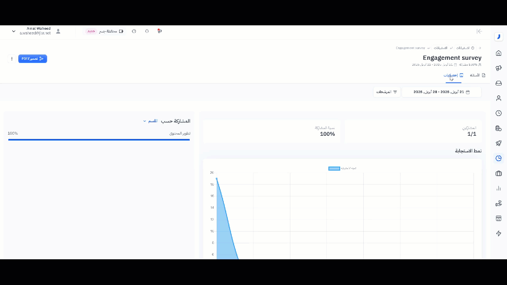The height and width of the screenshot is (285, 507).
Task: Click the bar chart reports sidebar icon
Action: 499,188
